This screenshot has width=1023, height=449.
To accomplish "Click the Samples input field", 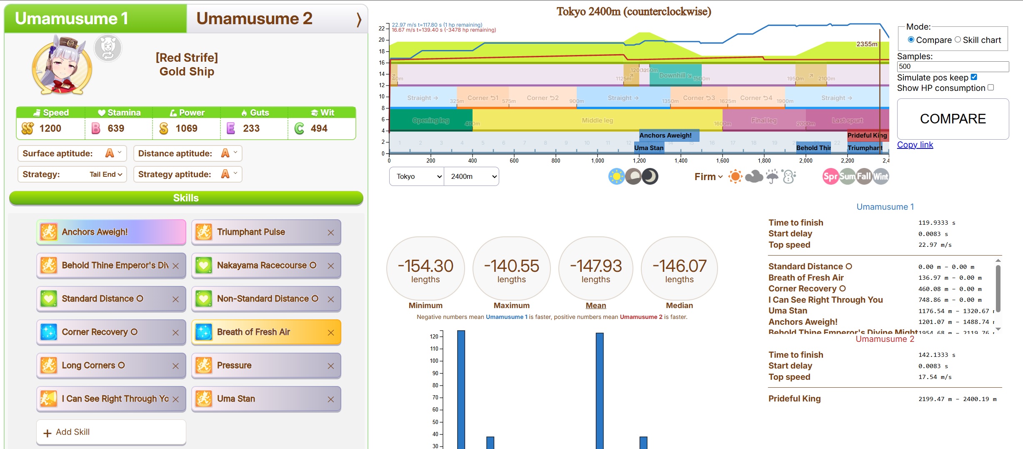I will [953, 67].
